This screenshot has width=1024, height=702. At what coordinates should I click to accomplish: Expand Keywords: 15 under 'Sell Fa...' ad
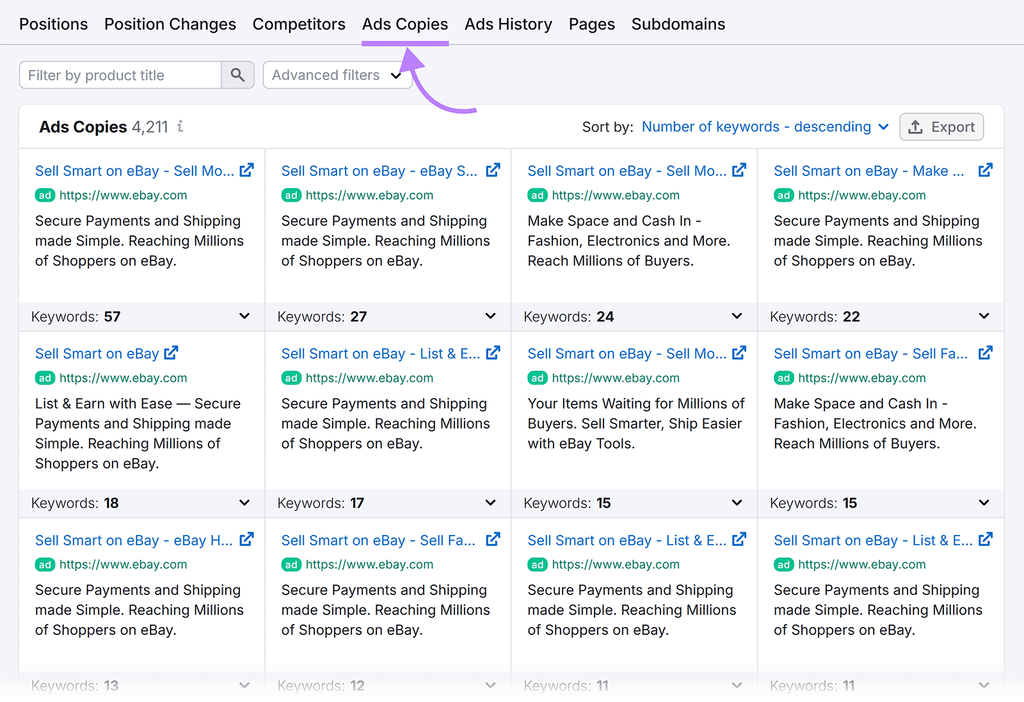(x=984, y=503)
